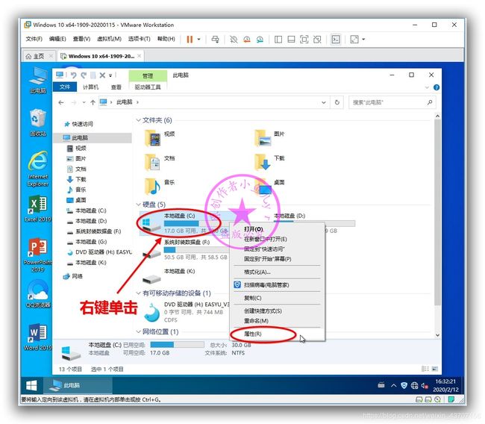The height and width of the screenshot is (424, 485).
Task: Click the 此电脑 taskbar button
Action: [78, 385]
